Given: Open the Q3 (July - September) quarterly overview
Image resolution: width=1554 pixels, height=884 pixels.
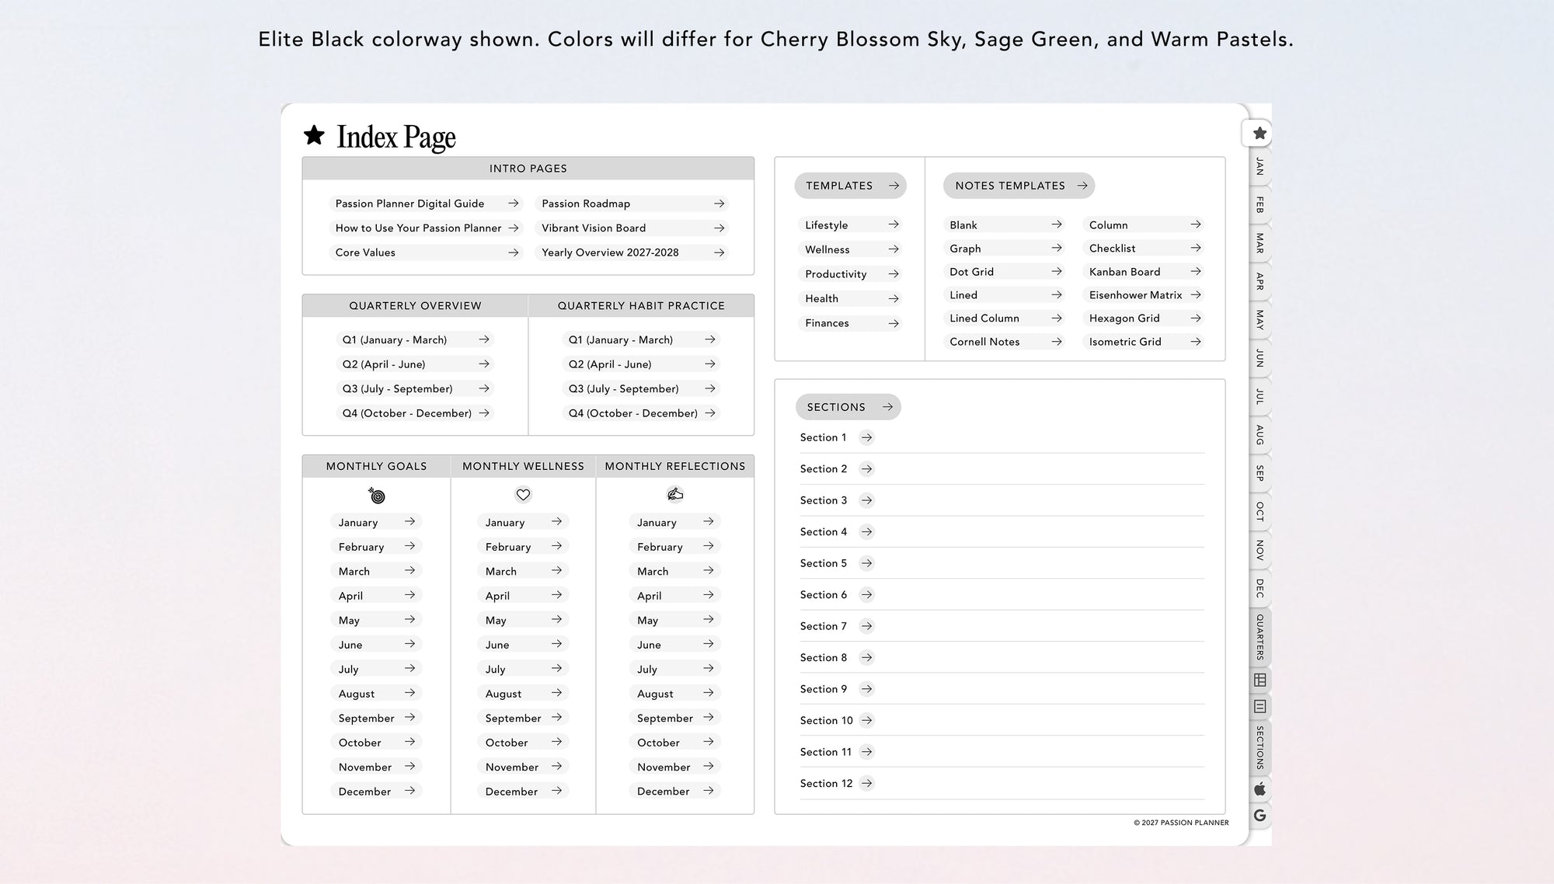Looking at the screenshot, I should pyautogui.click(x=416, y=388).
